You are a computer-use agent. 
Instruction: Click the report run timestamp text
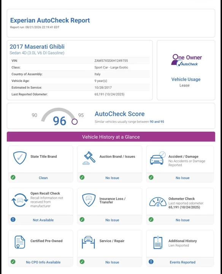[x=35, y=27]
